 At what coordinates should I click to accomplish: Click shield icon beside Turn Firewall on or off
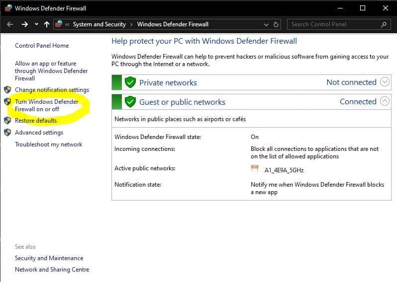coord(7,102)
